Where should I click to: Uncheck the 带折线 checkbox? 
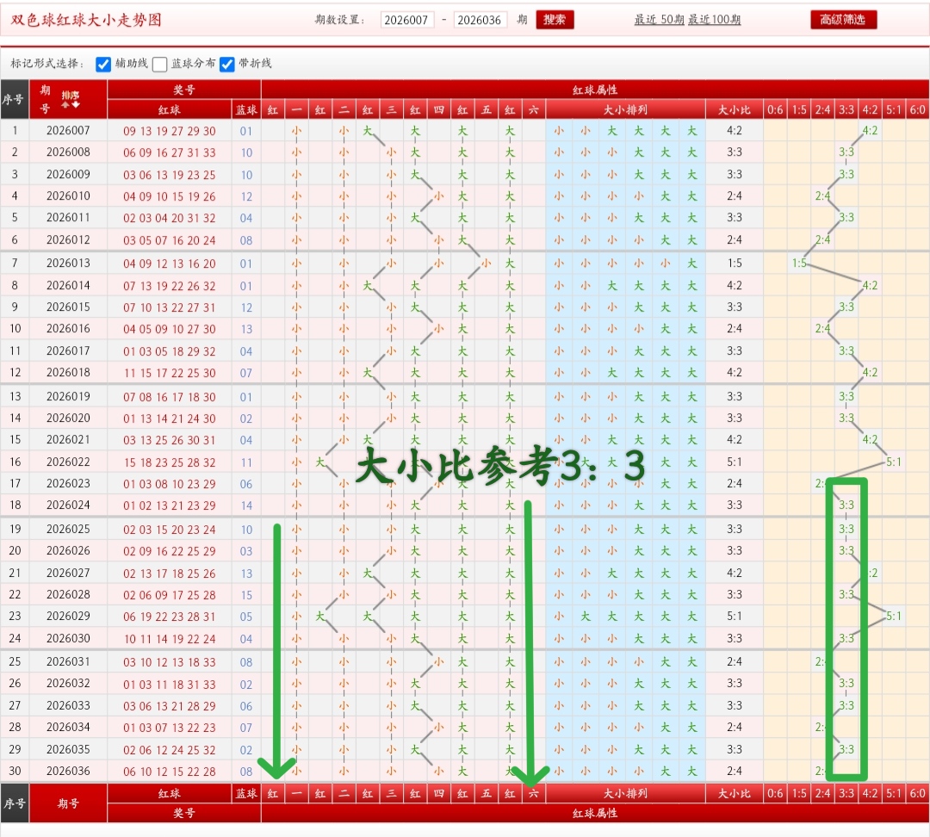[227, 64]
